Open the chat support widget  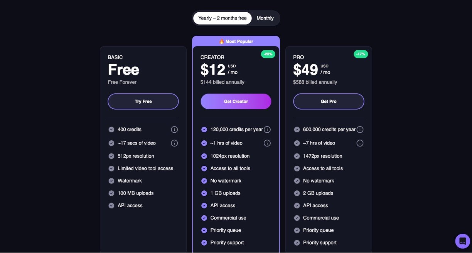coord(462,241)
